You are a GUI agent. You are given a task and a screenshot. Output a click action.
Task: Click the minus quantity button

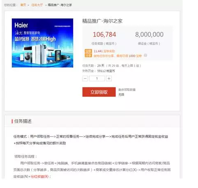point(85,78)
